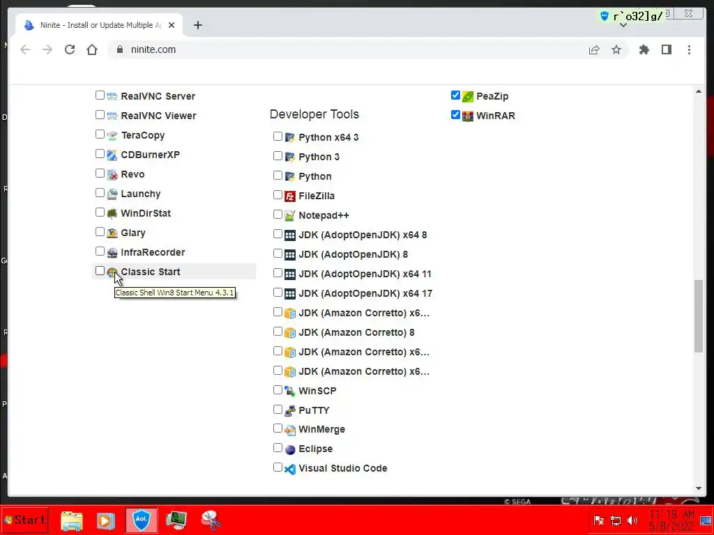Image resolution: width=714 pixels, height=535 pixels.
Task: Click the Eclipse icon
Action: (x=290, y=449)
